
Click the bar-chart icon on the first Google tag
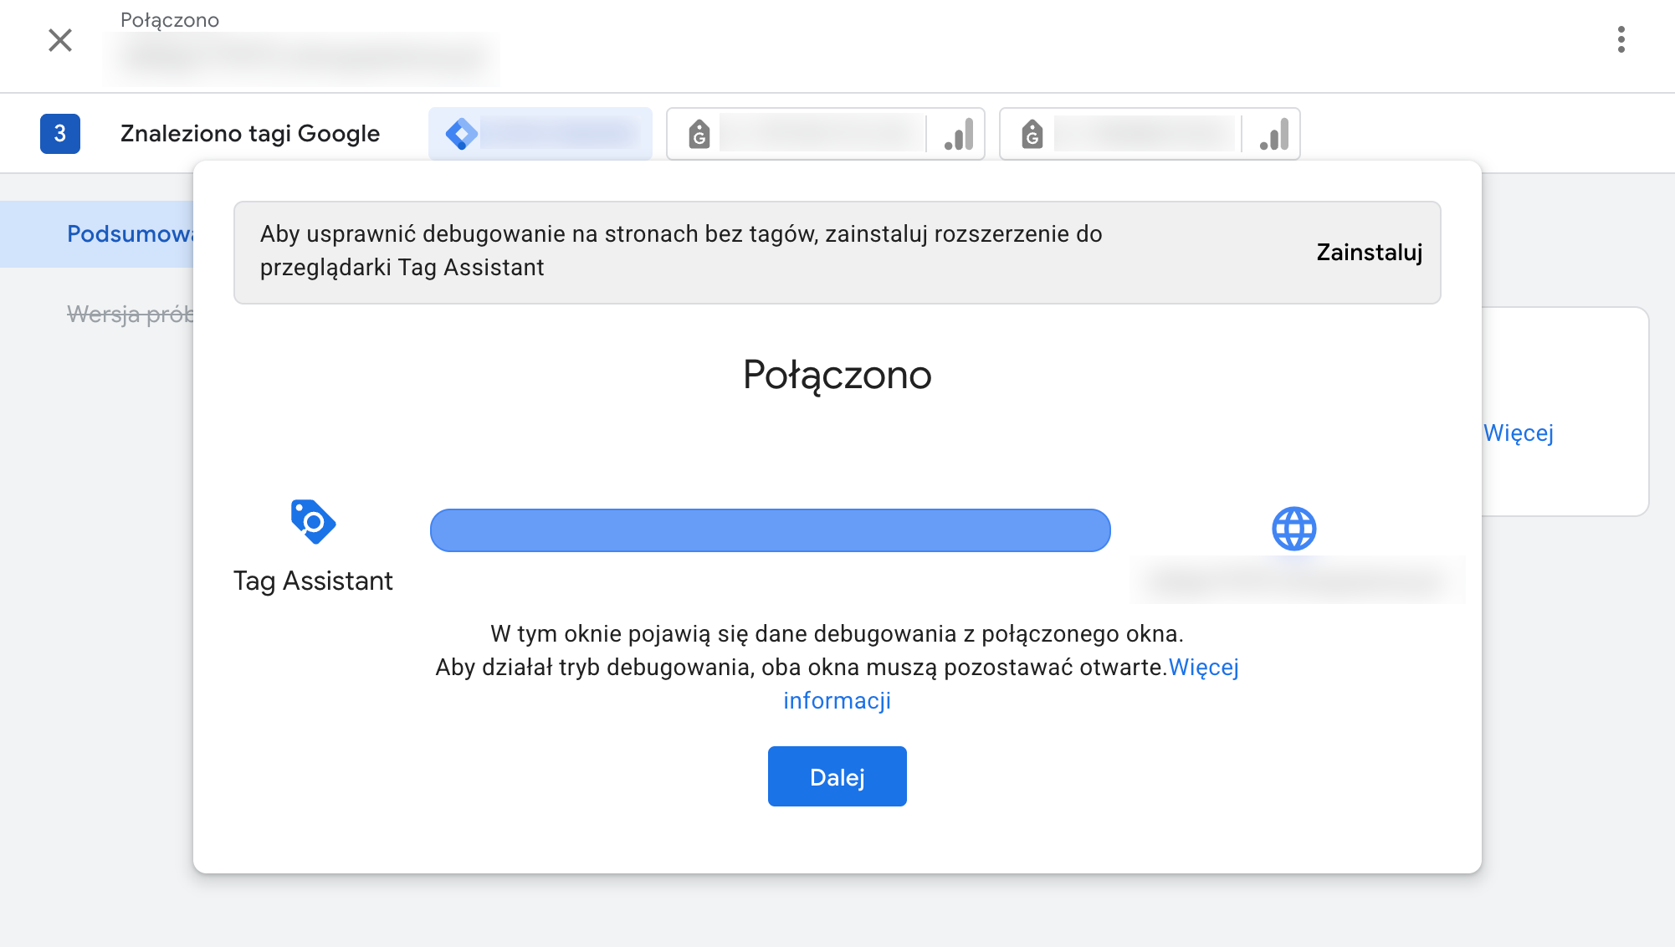[959, 133]
